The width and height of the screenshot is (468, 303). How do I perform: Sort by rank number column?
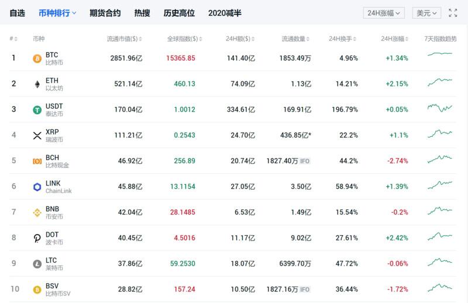pos(13,39)
